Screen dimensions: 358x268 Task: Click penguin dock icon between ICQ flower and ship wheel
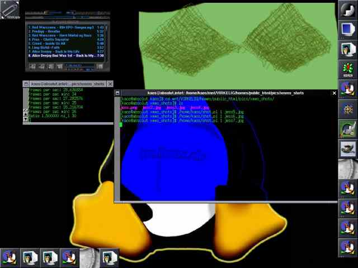pyautogui.click(x=348, y=89)
